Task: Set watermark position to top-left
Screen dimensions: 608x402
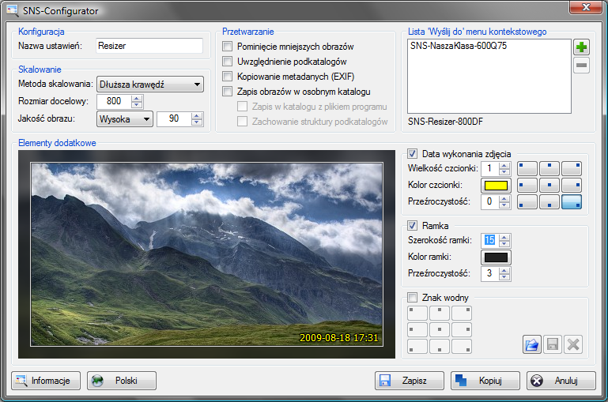Action: point(417,313)
